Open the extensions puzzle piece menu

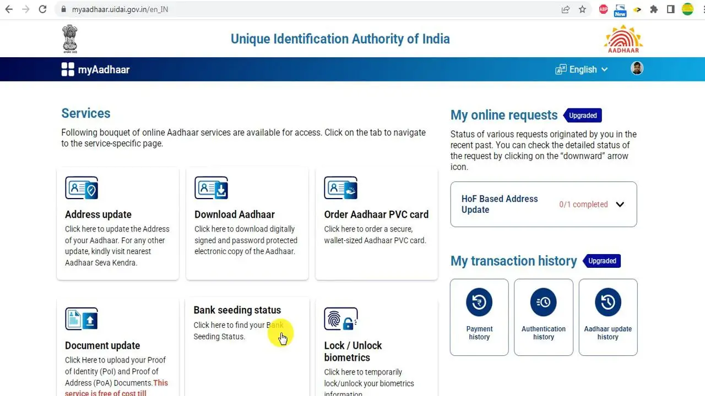[654, 9]
